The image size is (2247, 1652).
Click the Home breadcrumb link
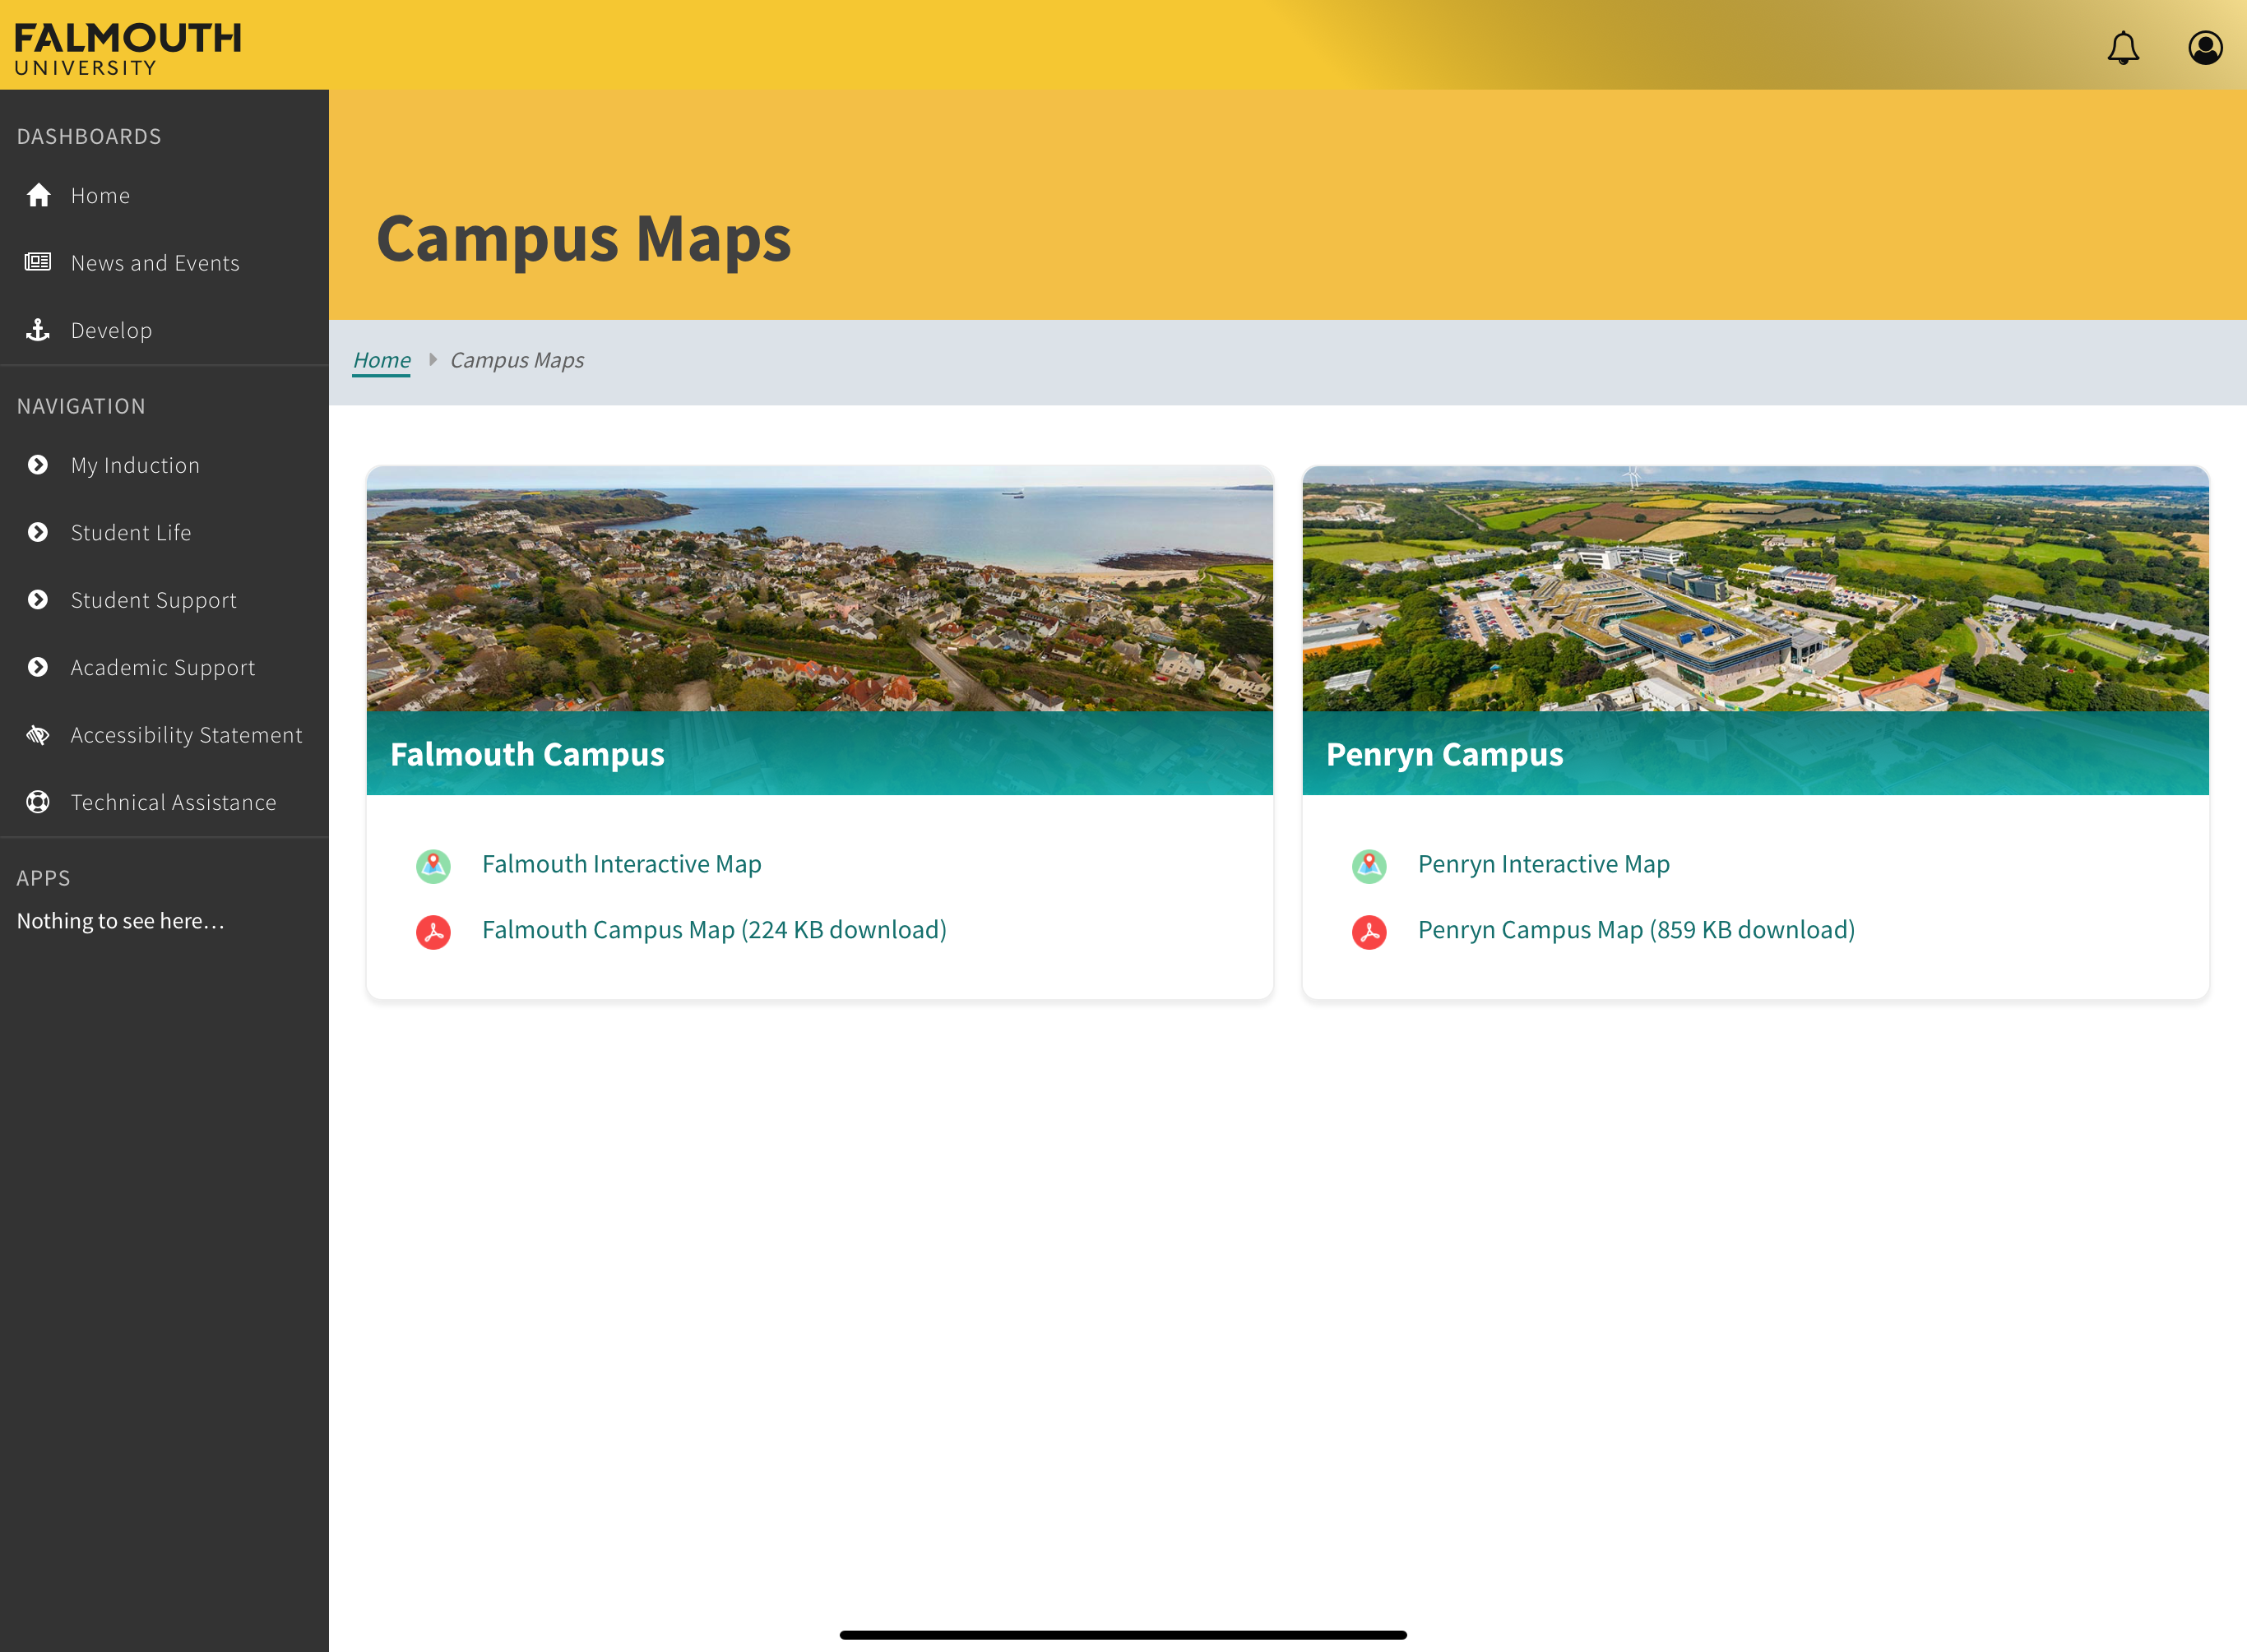[381, 360]
